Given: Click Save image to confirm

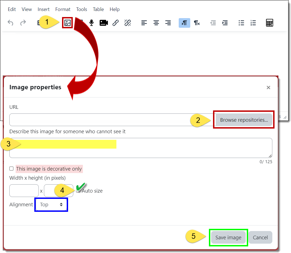Looking at the screenshot, I should click(228, 237).
